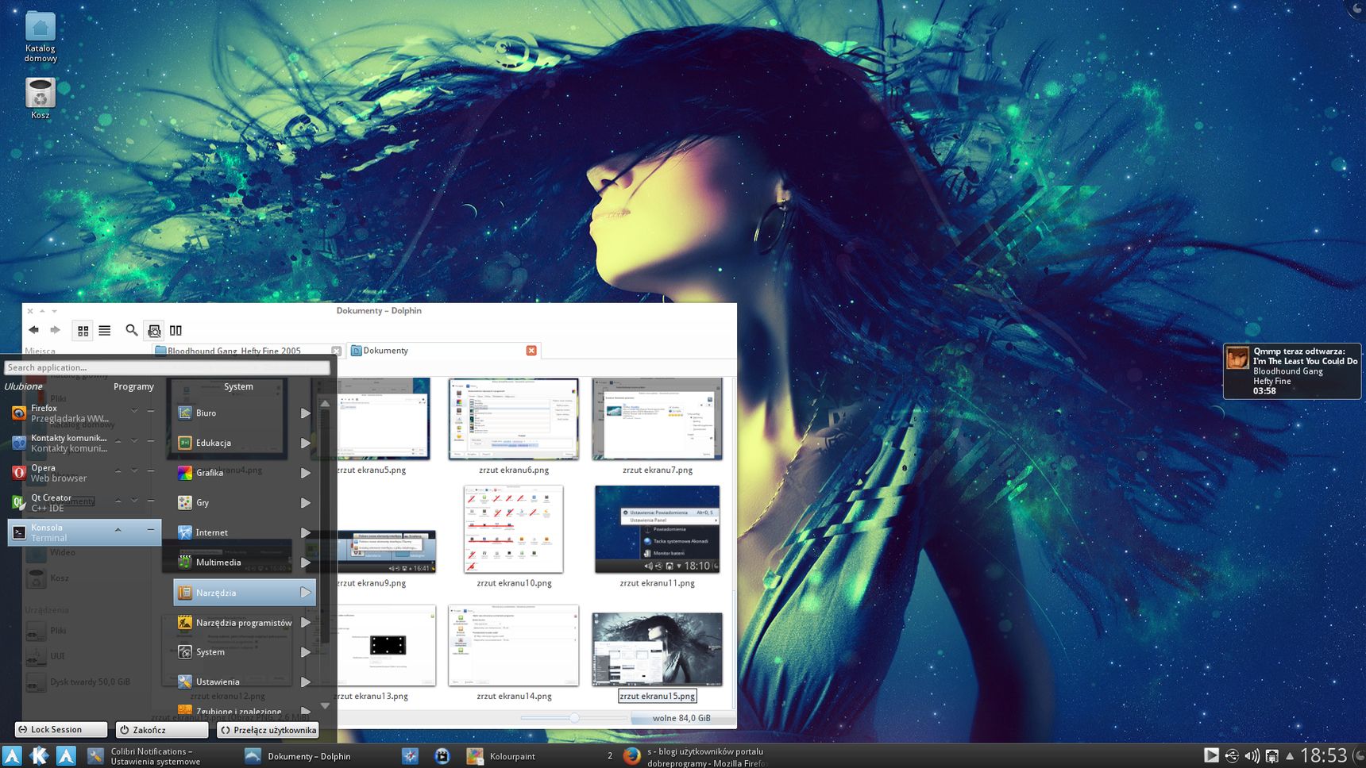Viewport: 1366px width, 768px height.
Task: Go back in Dolphin toolbar
Action: 33,330
